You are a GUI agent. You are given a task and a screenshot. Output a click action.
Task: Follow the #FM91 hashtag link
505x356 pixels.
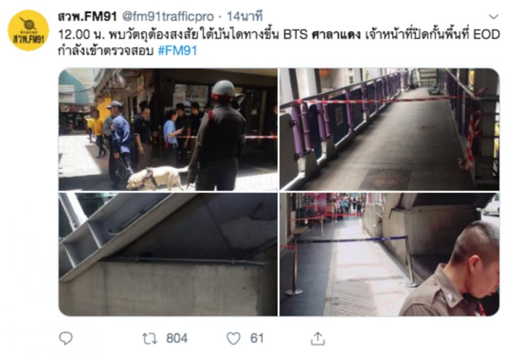177,51
